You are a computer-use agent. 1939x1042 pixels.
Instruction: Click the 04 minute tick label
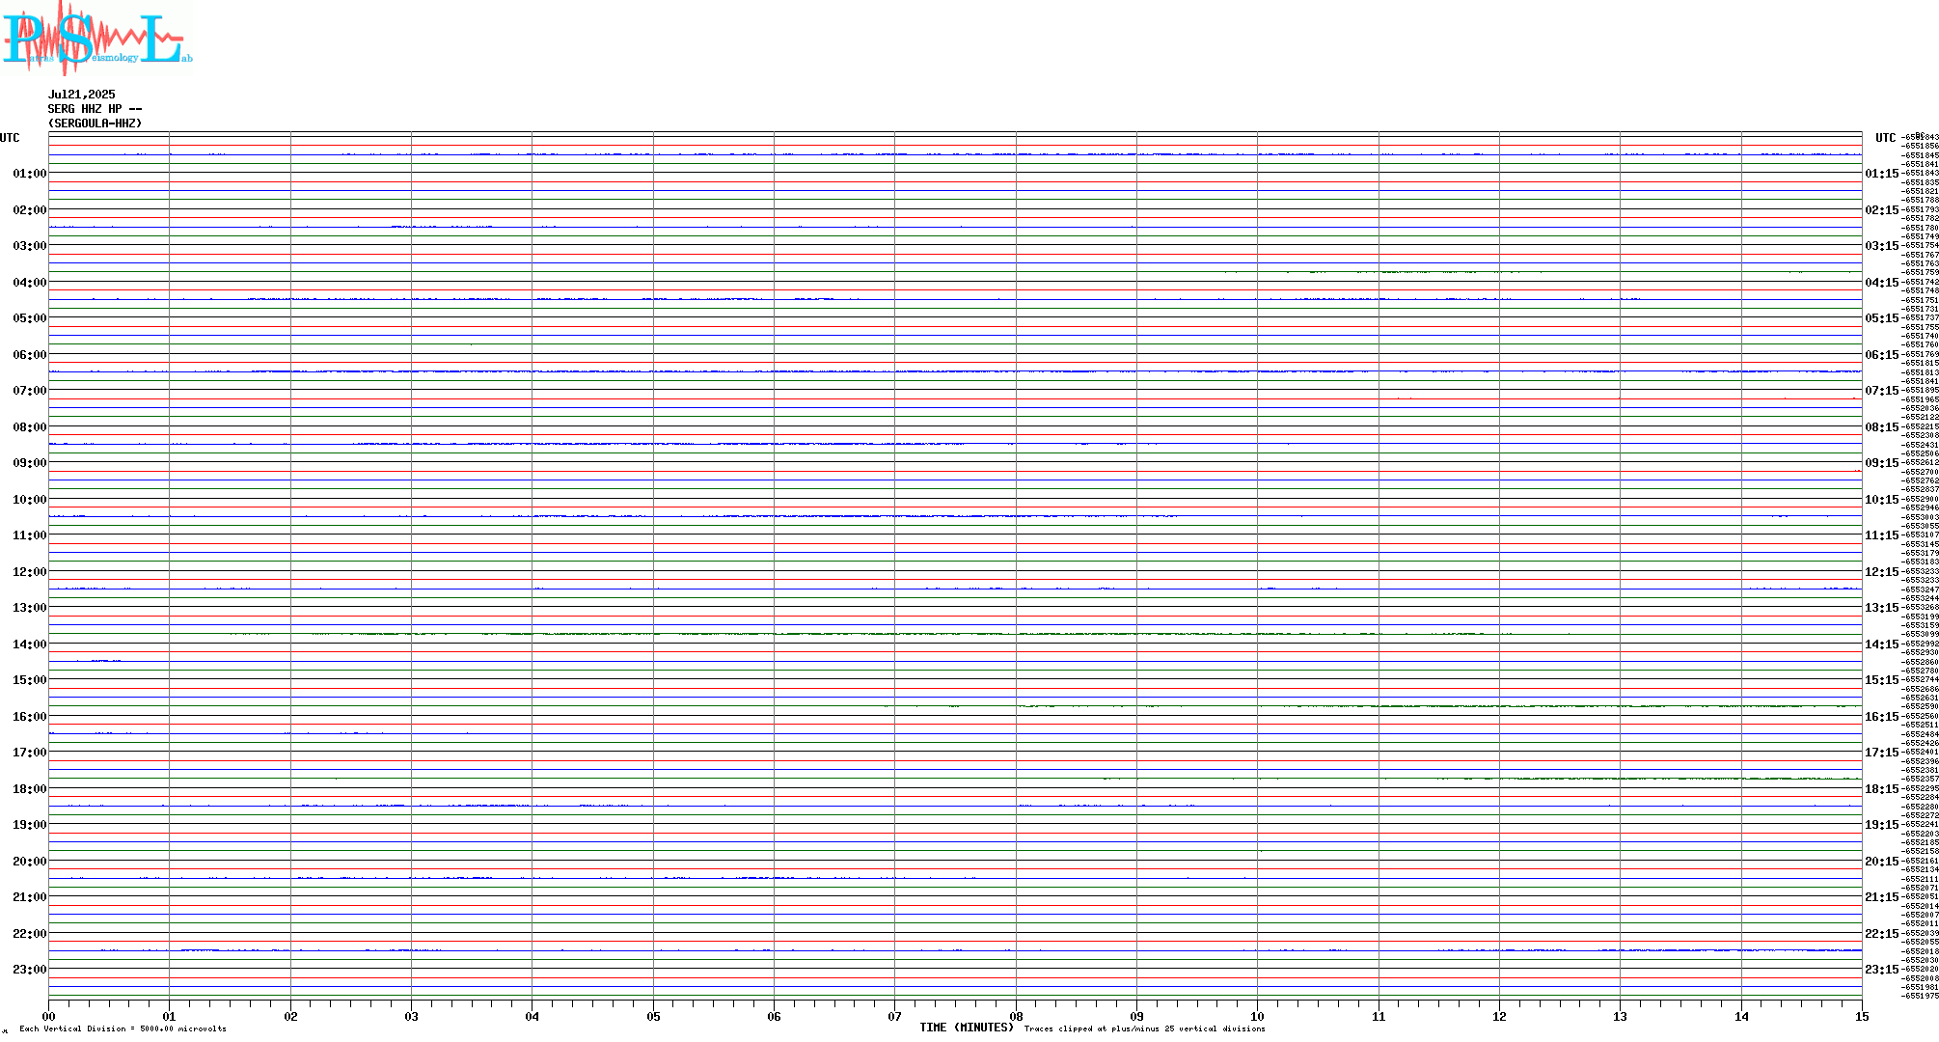tap(532, 1016)
